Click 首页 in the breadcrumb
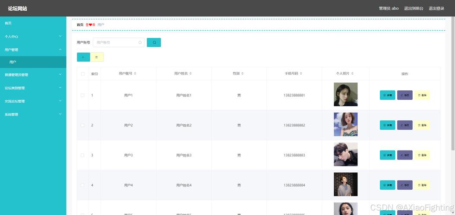 [x=80, y=25]
